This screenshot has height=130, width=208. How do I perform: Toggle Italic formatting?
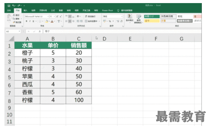(30, 21)
